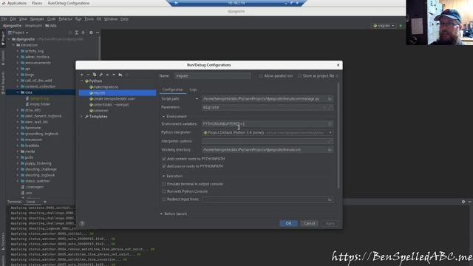Viewport: 473px width, 266px height.
Task: Open Project tool window side tab
Action: (x=3, y=38)
